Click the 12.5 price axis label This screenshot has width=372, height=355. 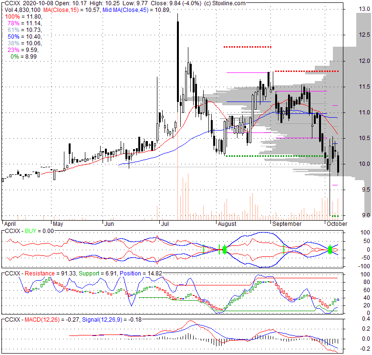pos(364,35)
